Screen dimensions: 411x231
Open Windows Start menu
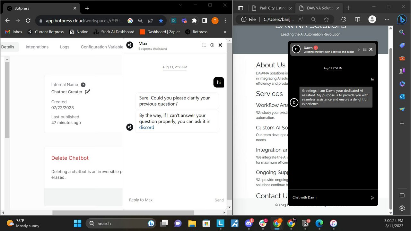[x=77, y=223]
